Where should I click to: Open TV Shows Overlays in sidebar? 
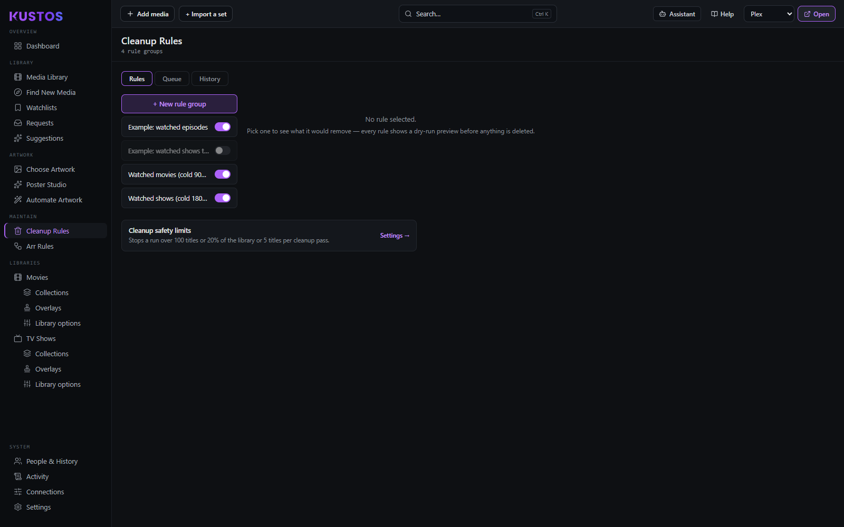click(48, 369)
